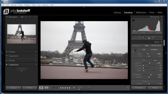Collapse the Navigator panel

[7, 17]
